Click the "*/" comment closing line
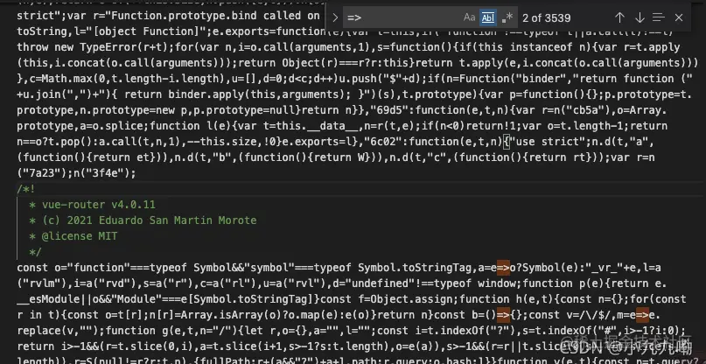The width and height of the screenshot is (706, 364). tap(35, 252)
